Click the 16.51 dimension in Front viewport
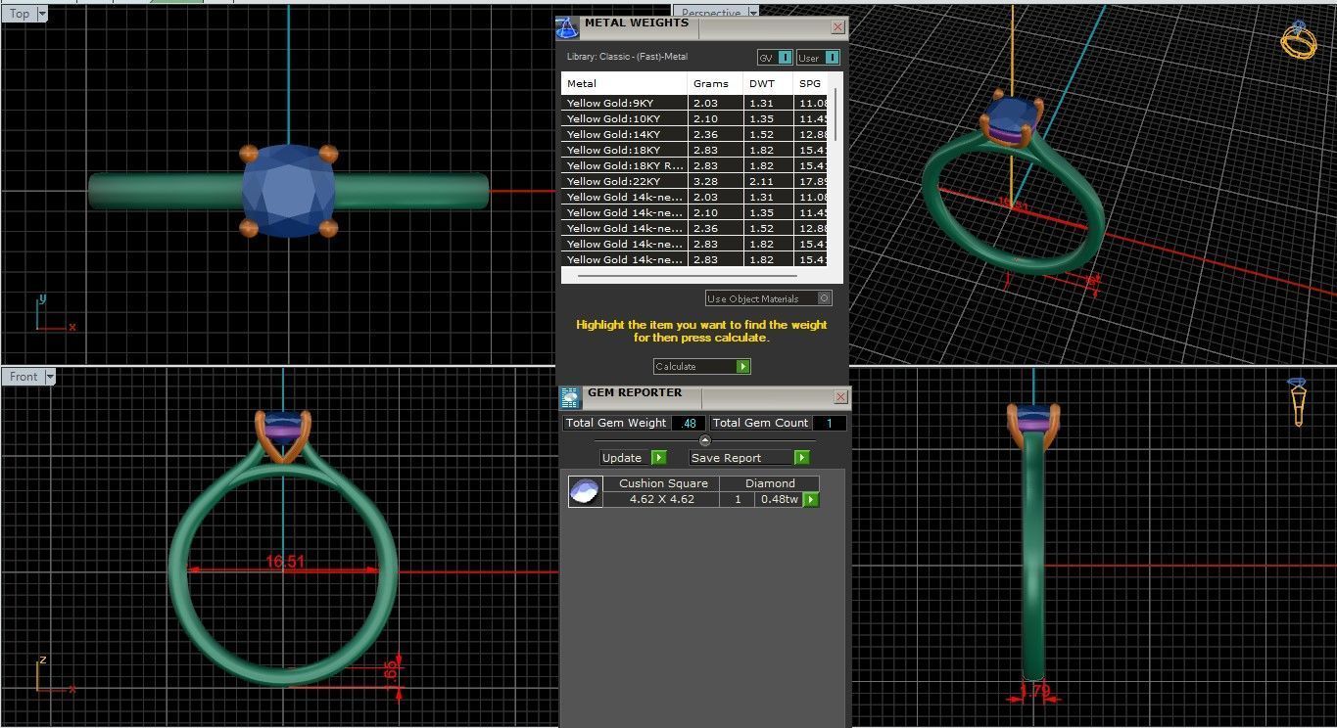This screenshot has width=1337, height=728. [x=285, y=562]
